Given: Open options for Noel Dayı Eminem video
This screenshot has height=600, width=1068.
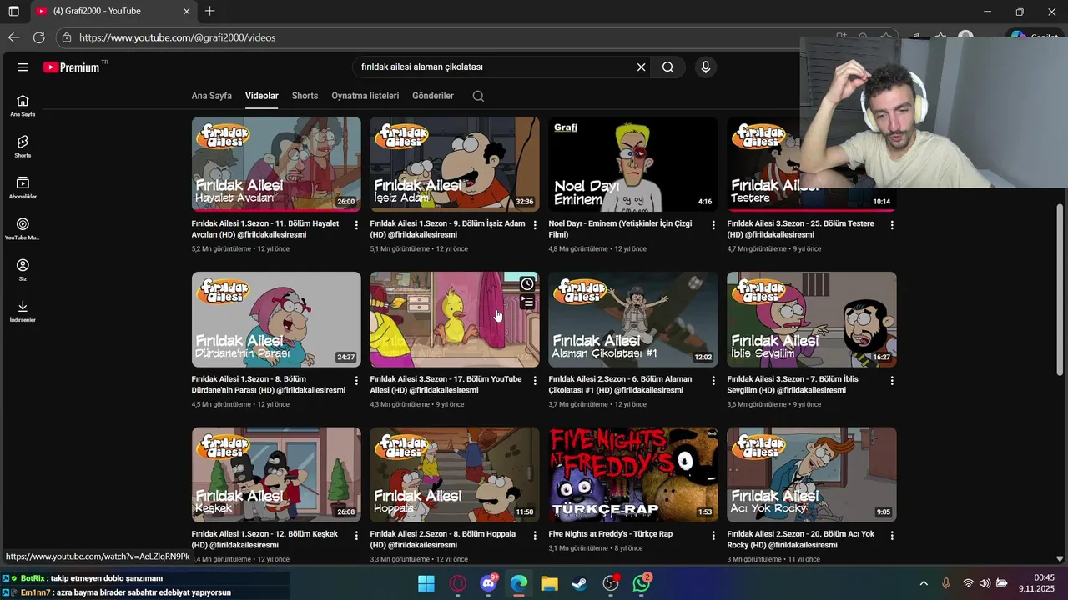Looking at the screenshot, I should pyautogui.click(x=713, y=225).
